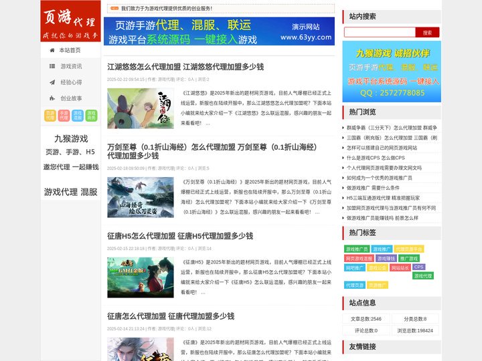Focus the 站内搜索 search input field
This screenshot has width=482, height=361.
click(380, 32)
